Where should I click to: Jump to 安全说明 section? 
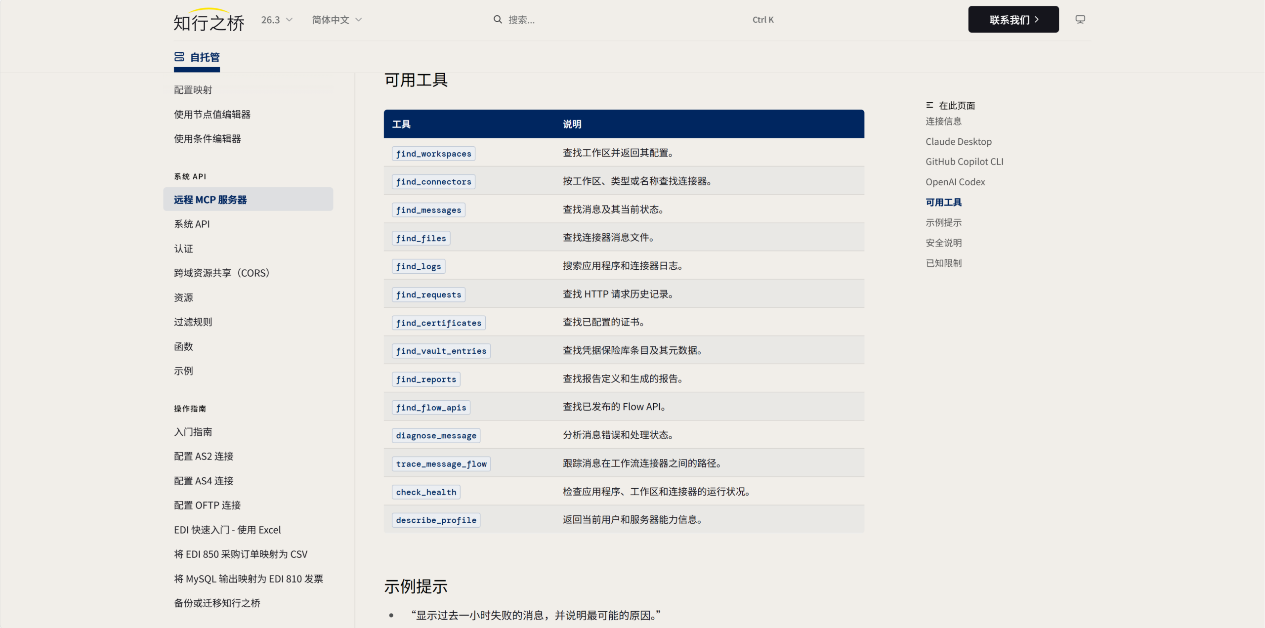(x=943, y=243)
